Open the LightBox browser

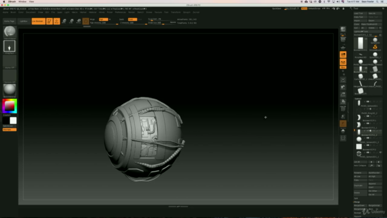pyautogui.click(x=24, y=21)
